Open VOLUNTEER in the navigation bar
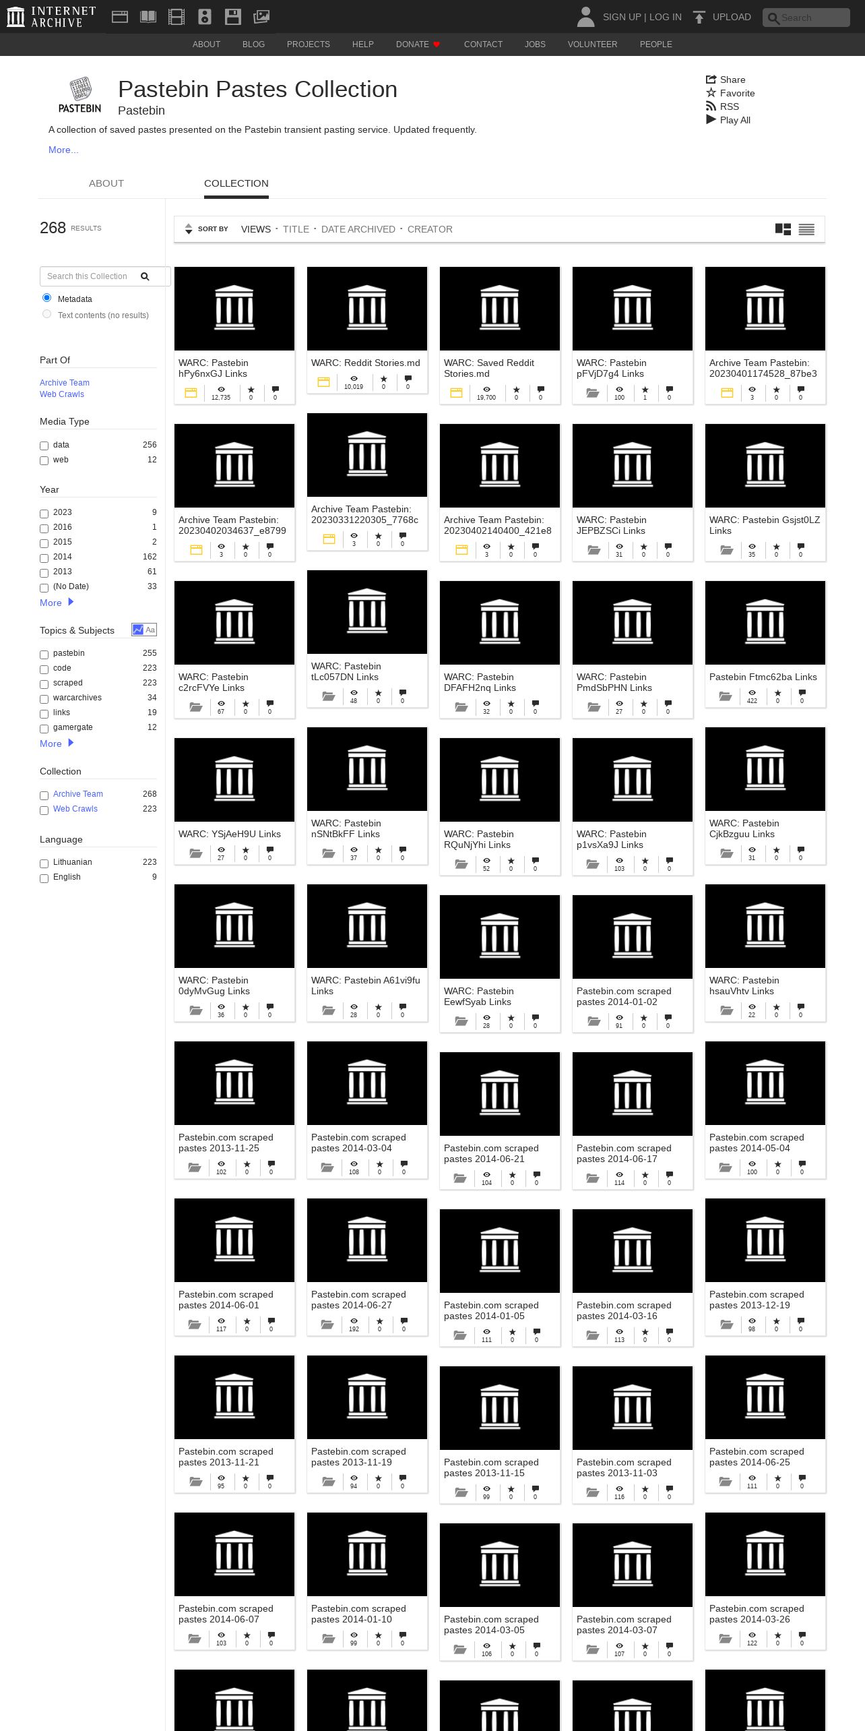Screen dimensions: 865x1731 [x=592, y=44]
